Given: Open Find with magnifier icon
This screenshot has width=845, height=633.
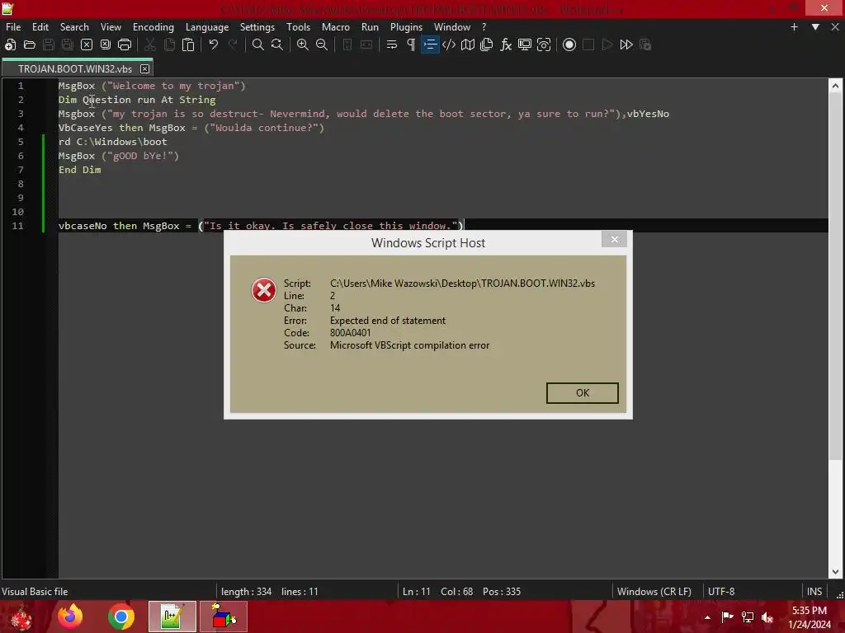Looking at the screenshot, I should tap(258, 45).
